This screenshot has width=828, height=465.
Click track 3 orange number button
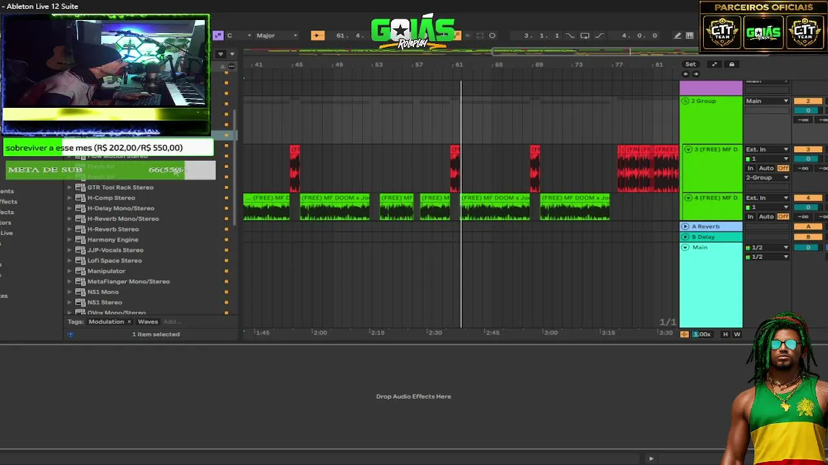coord(807,149)
